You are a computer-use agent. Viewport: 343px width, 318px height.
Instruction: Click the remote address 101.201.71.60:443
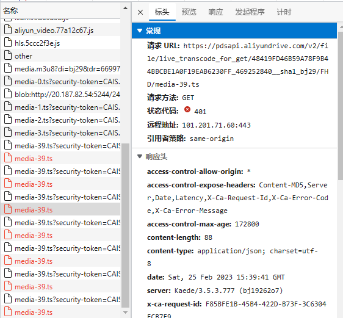tap(216, 125)
